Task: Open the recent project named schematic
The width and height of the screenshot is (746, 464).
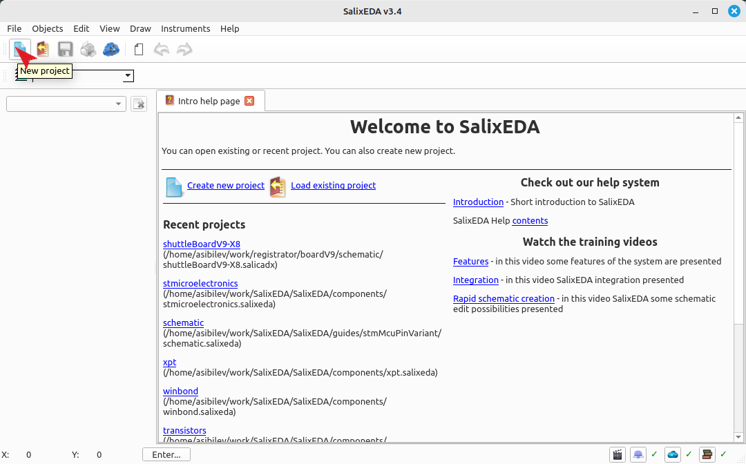Action: (183, 323)
